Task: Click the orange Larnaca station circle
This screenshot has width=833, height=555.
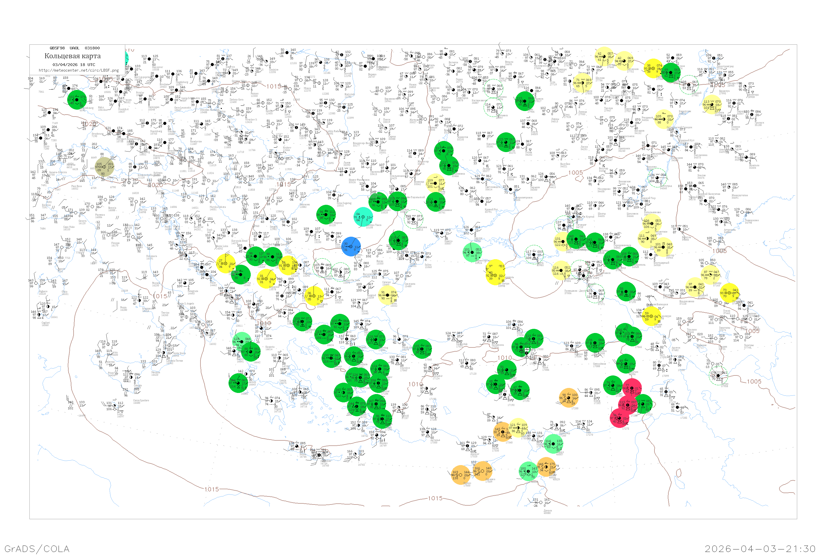Action: pos(483,471)
